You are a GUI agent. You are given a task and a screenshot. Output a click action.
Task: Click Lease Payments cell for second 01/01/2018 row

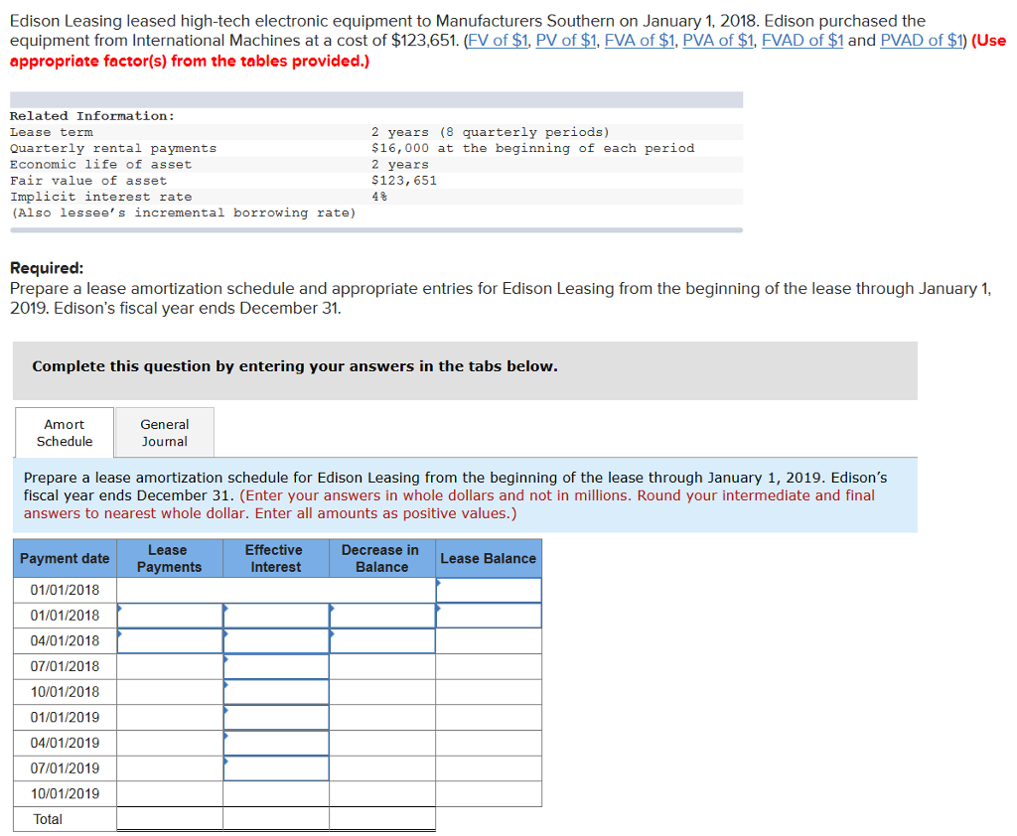[170, 616]
